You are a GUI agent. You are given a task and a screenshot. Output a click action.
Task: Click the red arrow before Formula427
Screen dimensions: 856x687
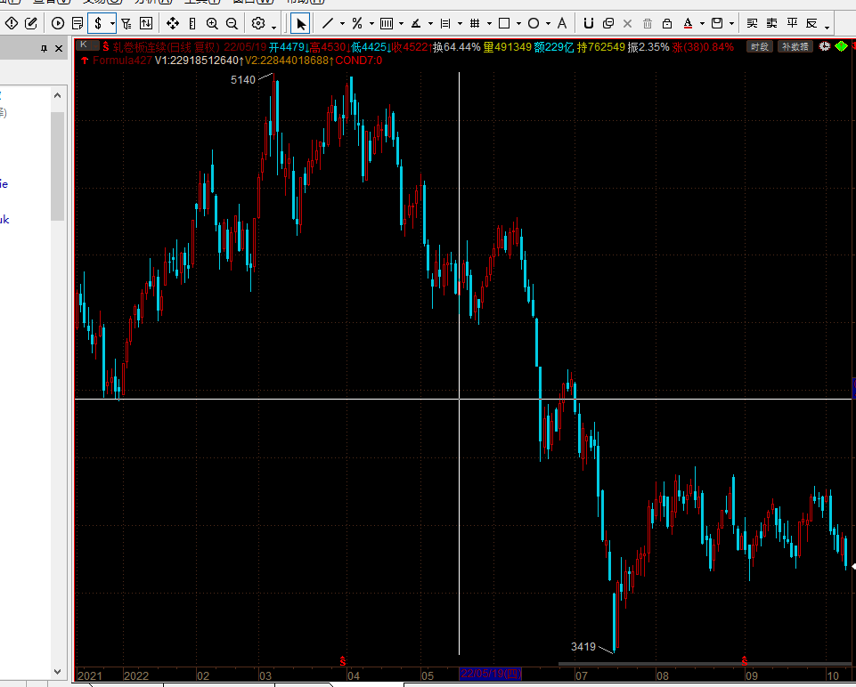[85, 61]
